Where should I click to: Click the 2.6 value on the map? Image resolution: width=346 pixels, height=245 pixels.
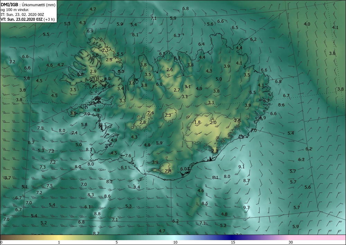170,70
